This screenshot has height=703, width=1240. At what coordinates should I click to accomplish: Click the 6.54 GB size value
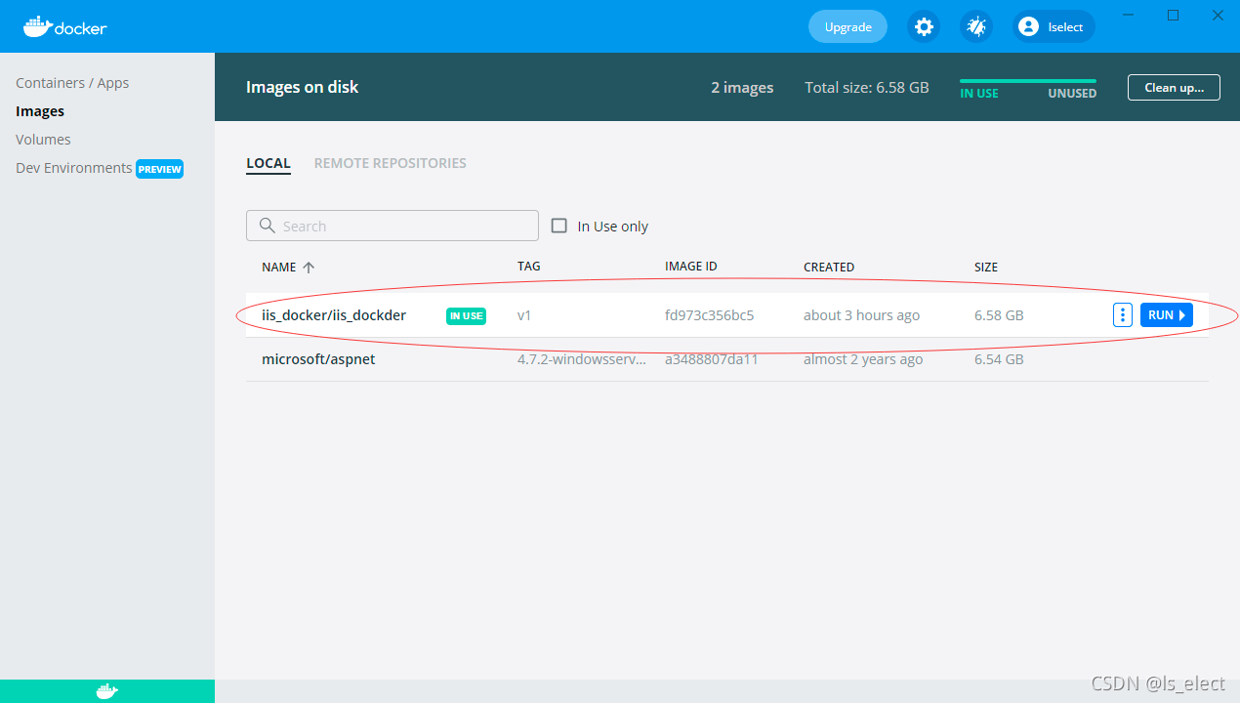999,359
